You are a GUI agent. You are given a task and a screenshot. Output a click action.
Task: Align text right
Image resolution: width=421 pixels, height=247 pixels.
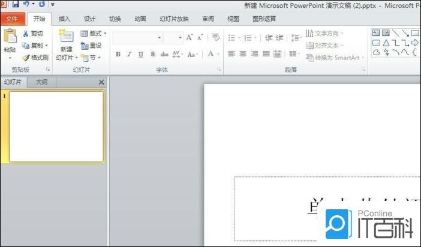(254, 54)
